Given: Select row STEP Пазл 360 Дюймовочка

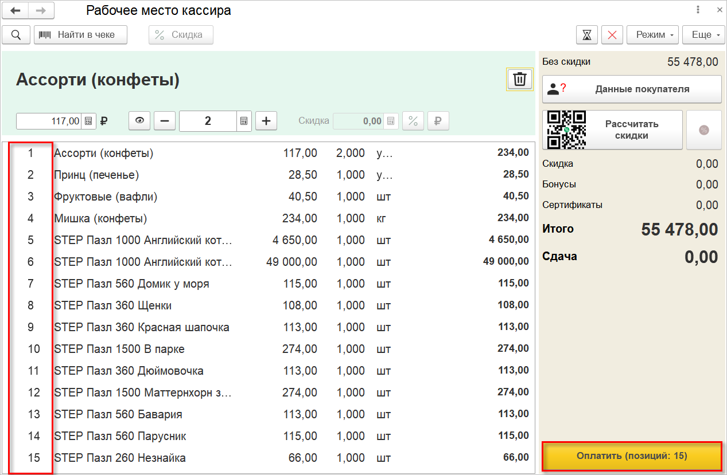Looking at the screenshot, I should click(x=269, y=371).
